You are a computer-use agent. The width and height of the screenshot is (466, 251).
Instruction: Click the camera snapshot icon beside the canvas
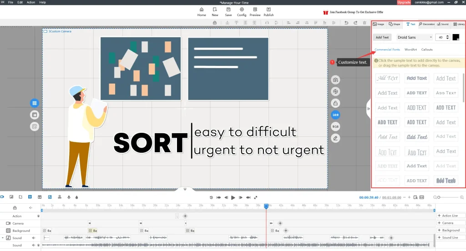pyautogui.click(x=335, y=80)
